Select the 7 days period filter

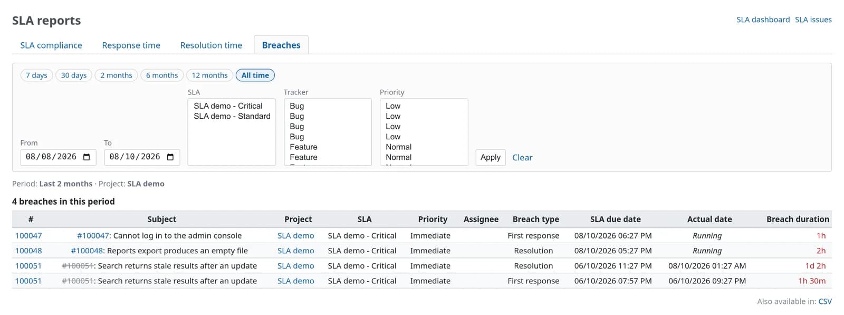(36, 75)
